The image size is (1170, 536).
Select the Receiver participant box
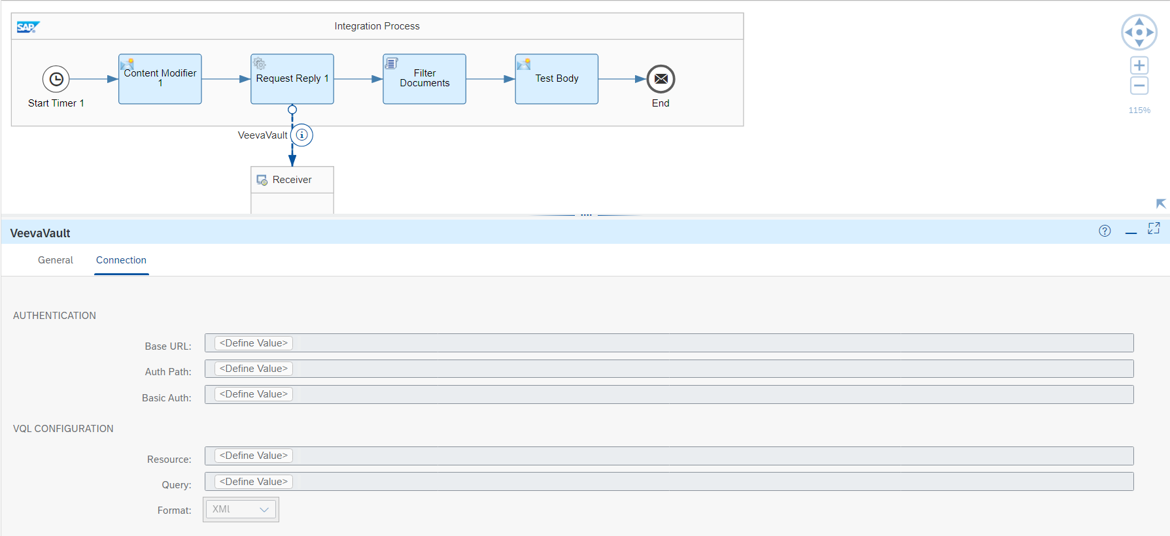point(292,190)
